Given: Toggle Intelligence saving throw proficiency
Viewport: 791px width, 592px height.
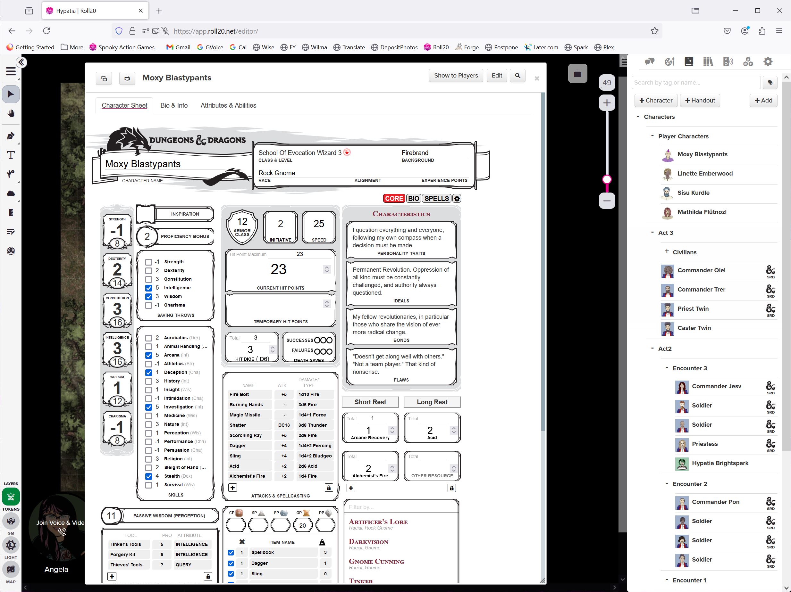Looking at the screenshot, I should click(148, 287).
